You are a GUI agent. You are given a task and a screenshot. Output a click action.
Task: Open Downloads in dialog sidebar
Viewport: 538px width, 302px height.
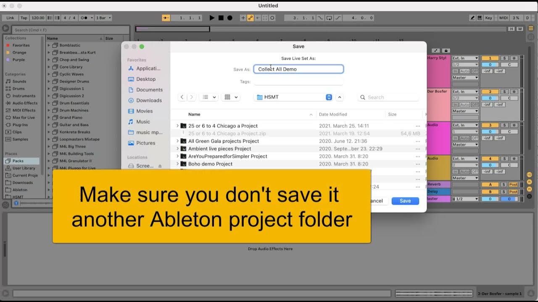149,100
